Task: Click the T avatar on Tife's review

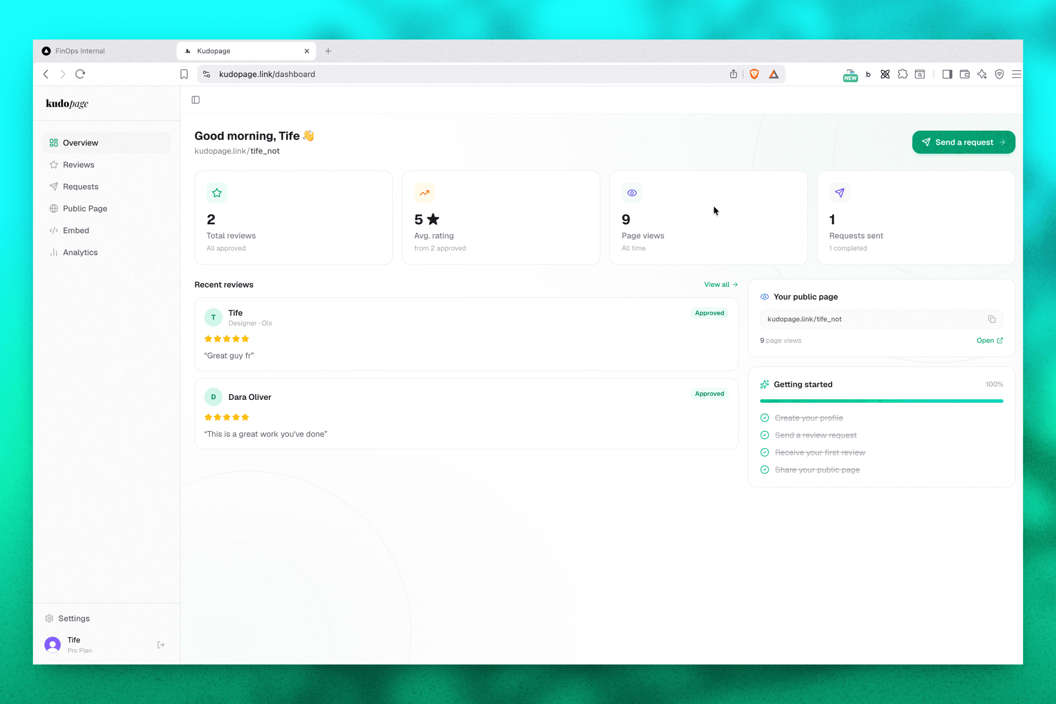Action: (x=213, y=317)
